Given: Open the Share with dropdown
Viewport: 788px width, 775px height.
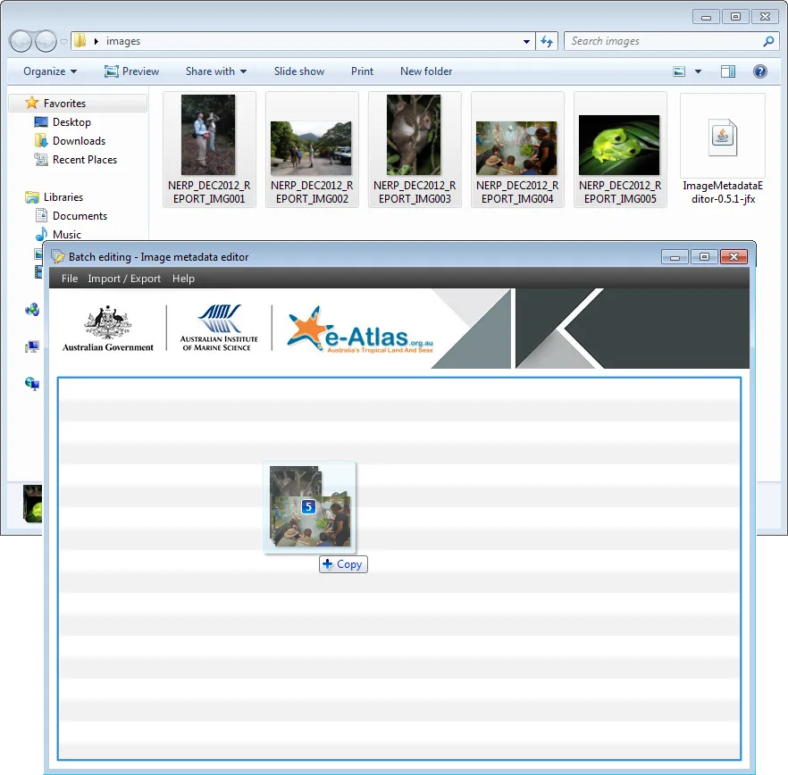Looking at the screenshot, I should pos(216,71).
